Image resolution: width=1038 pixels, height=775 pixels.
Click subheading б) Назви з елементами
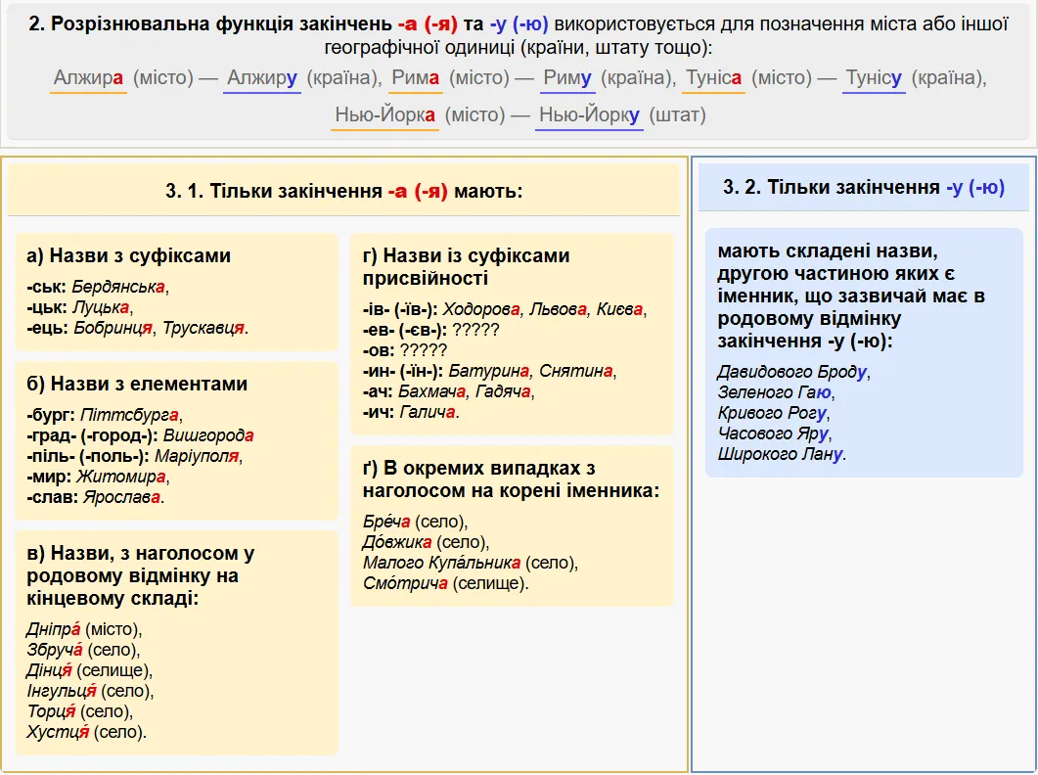[x=137, y=385]
